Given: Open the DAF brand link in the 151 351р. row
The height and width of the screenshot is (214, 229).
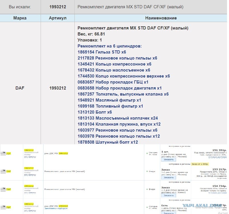Looking at the screenshot, I should click(x=9, y=153).
